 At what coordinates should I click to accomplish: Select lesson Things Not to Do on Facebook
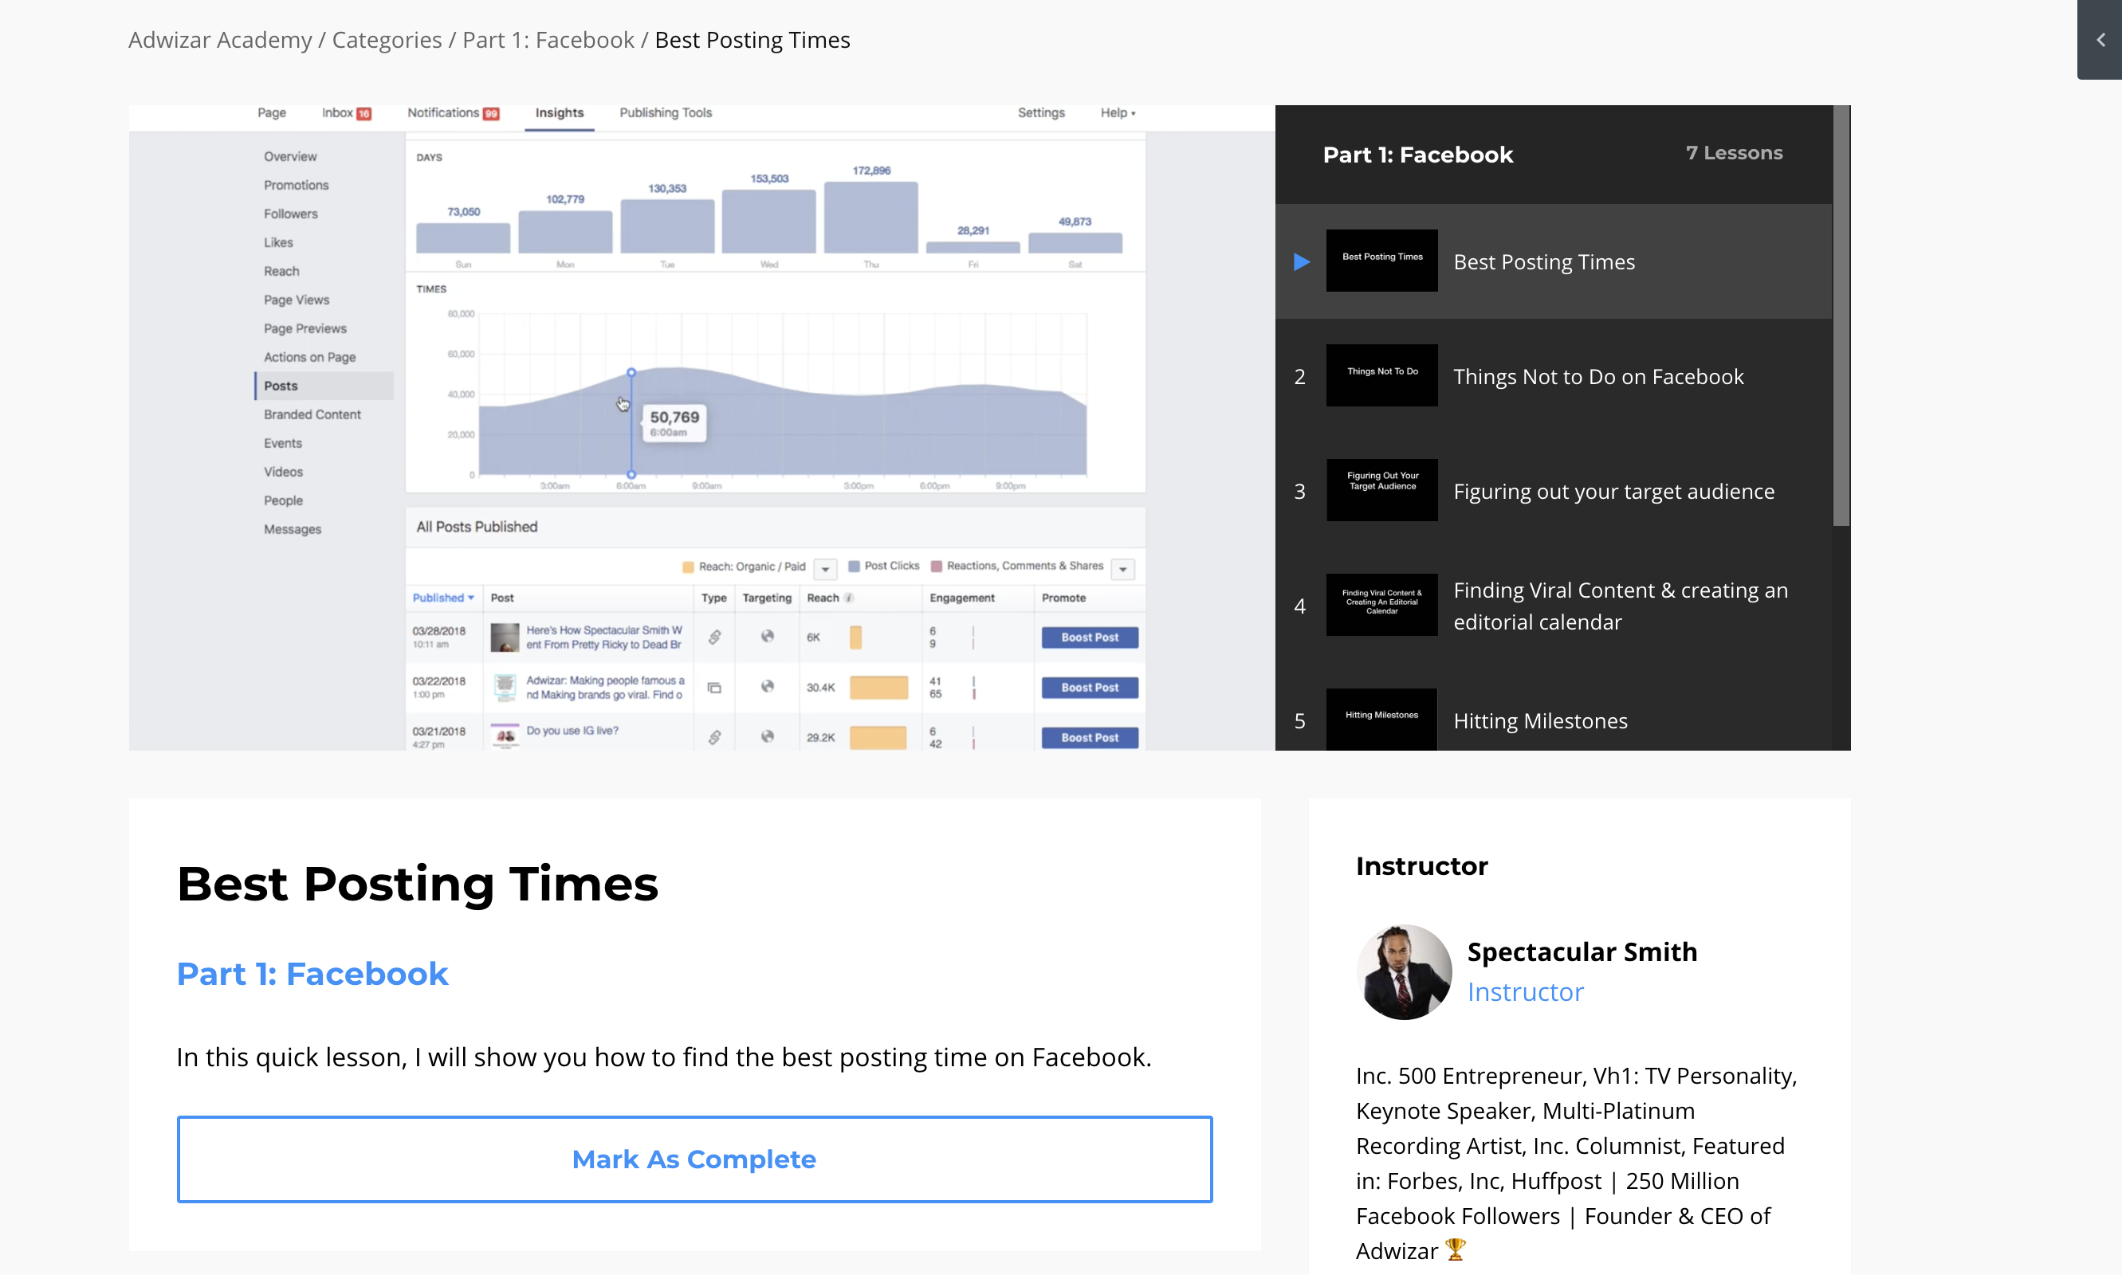coord(1597,376)
